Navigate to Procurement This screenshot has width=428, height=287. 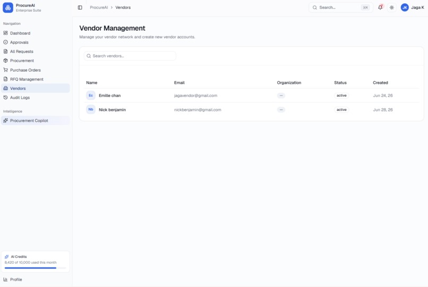(36, 60)
